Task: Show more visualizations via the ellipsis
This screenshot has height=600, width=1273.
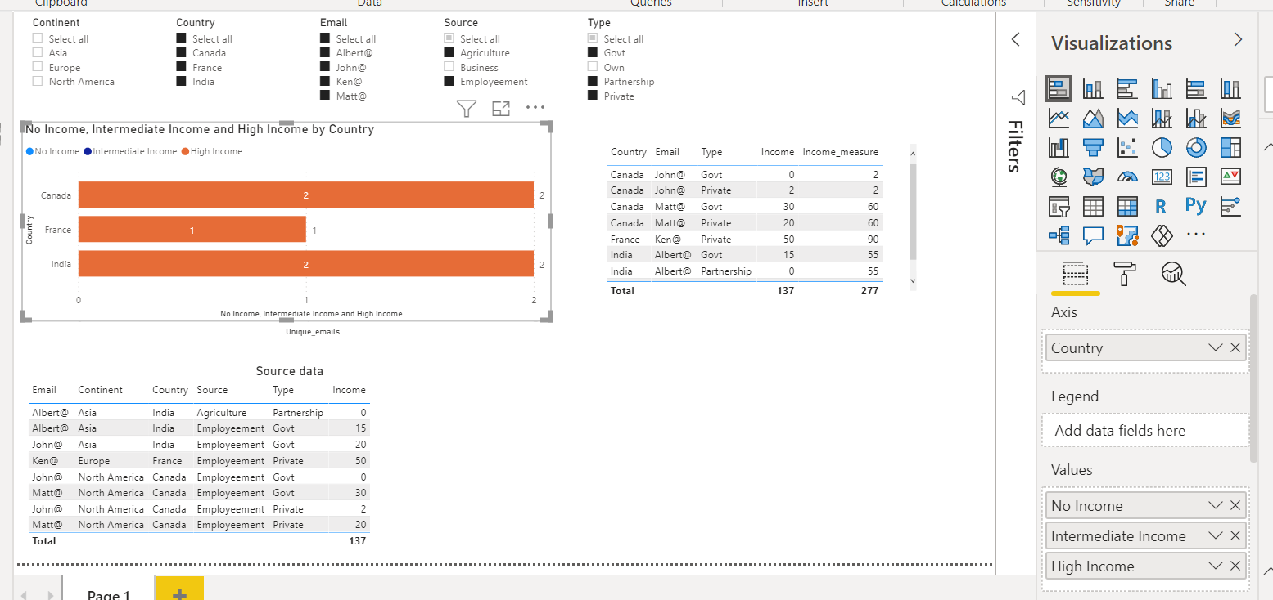Action: [x=1196, y=235]
